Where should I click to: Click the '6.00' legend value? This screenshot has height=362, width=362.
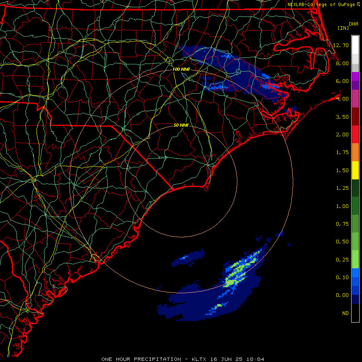tap(342, 81)
